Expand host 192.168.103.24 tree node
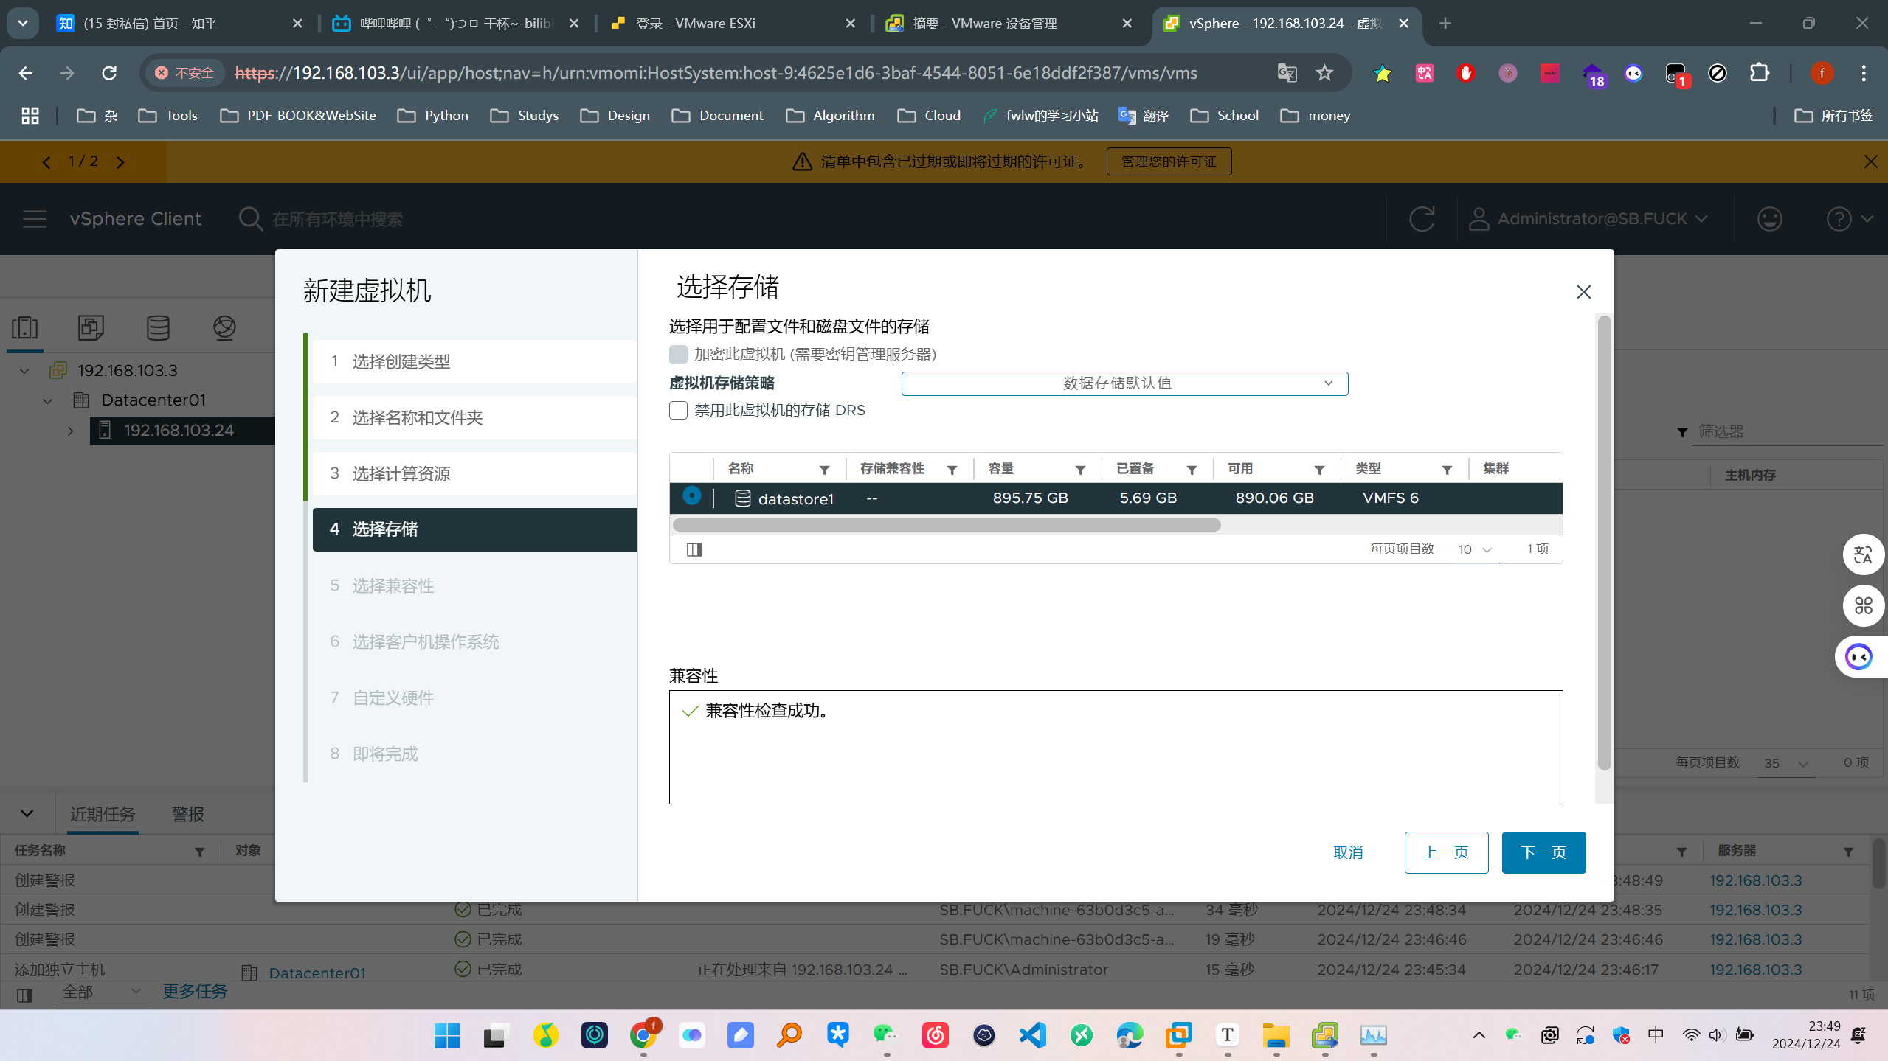The height and width of the screenshot is (1061, 1888). click(x=70, y=431)
